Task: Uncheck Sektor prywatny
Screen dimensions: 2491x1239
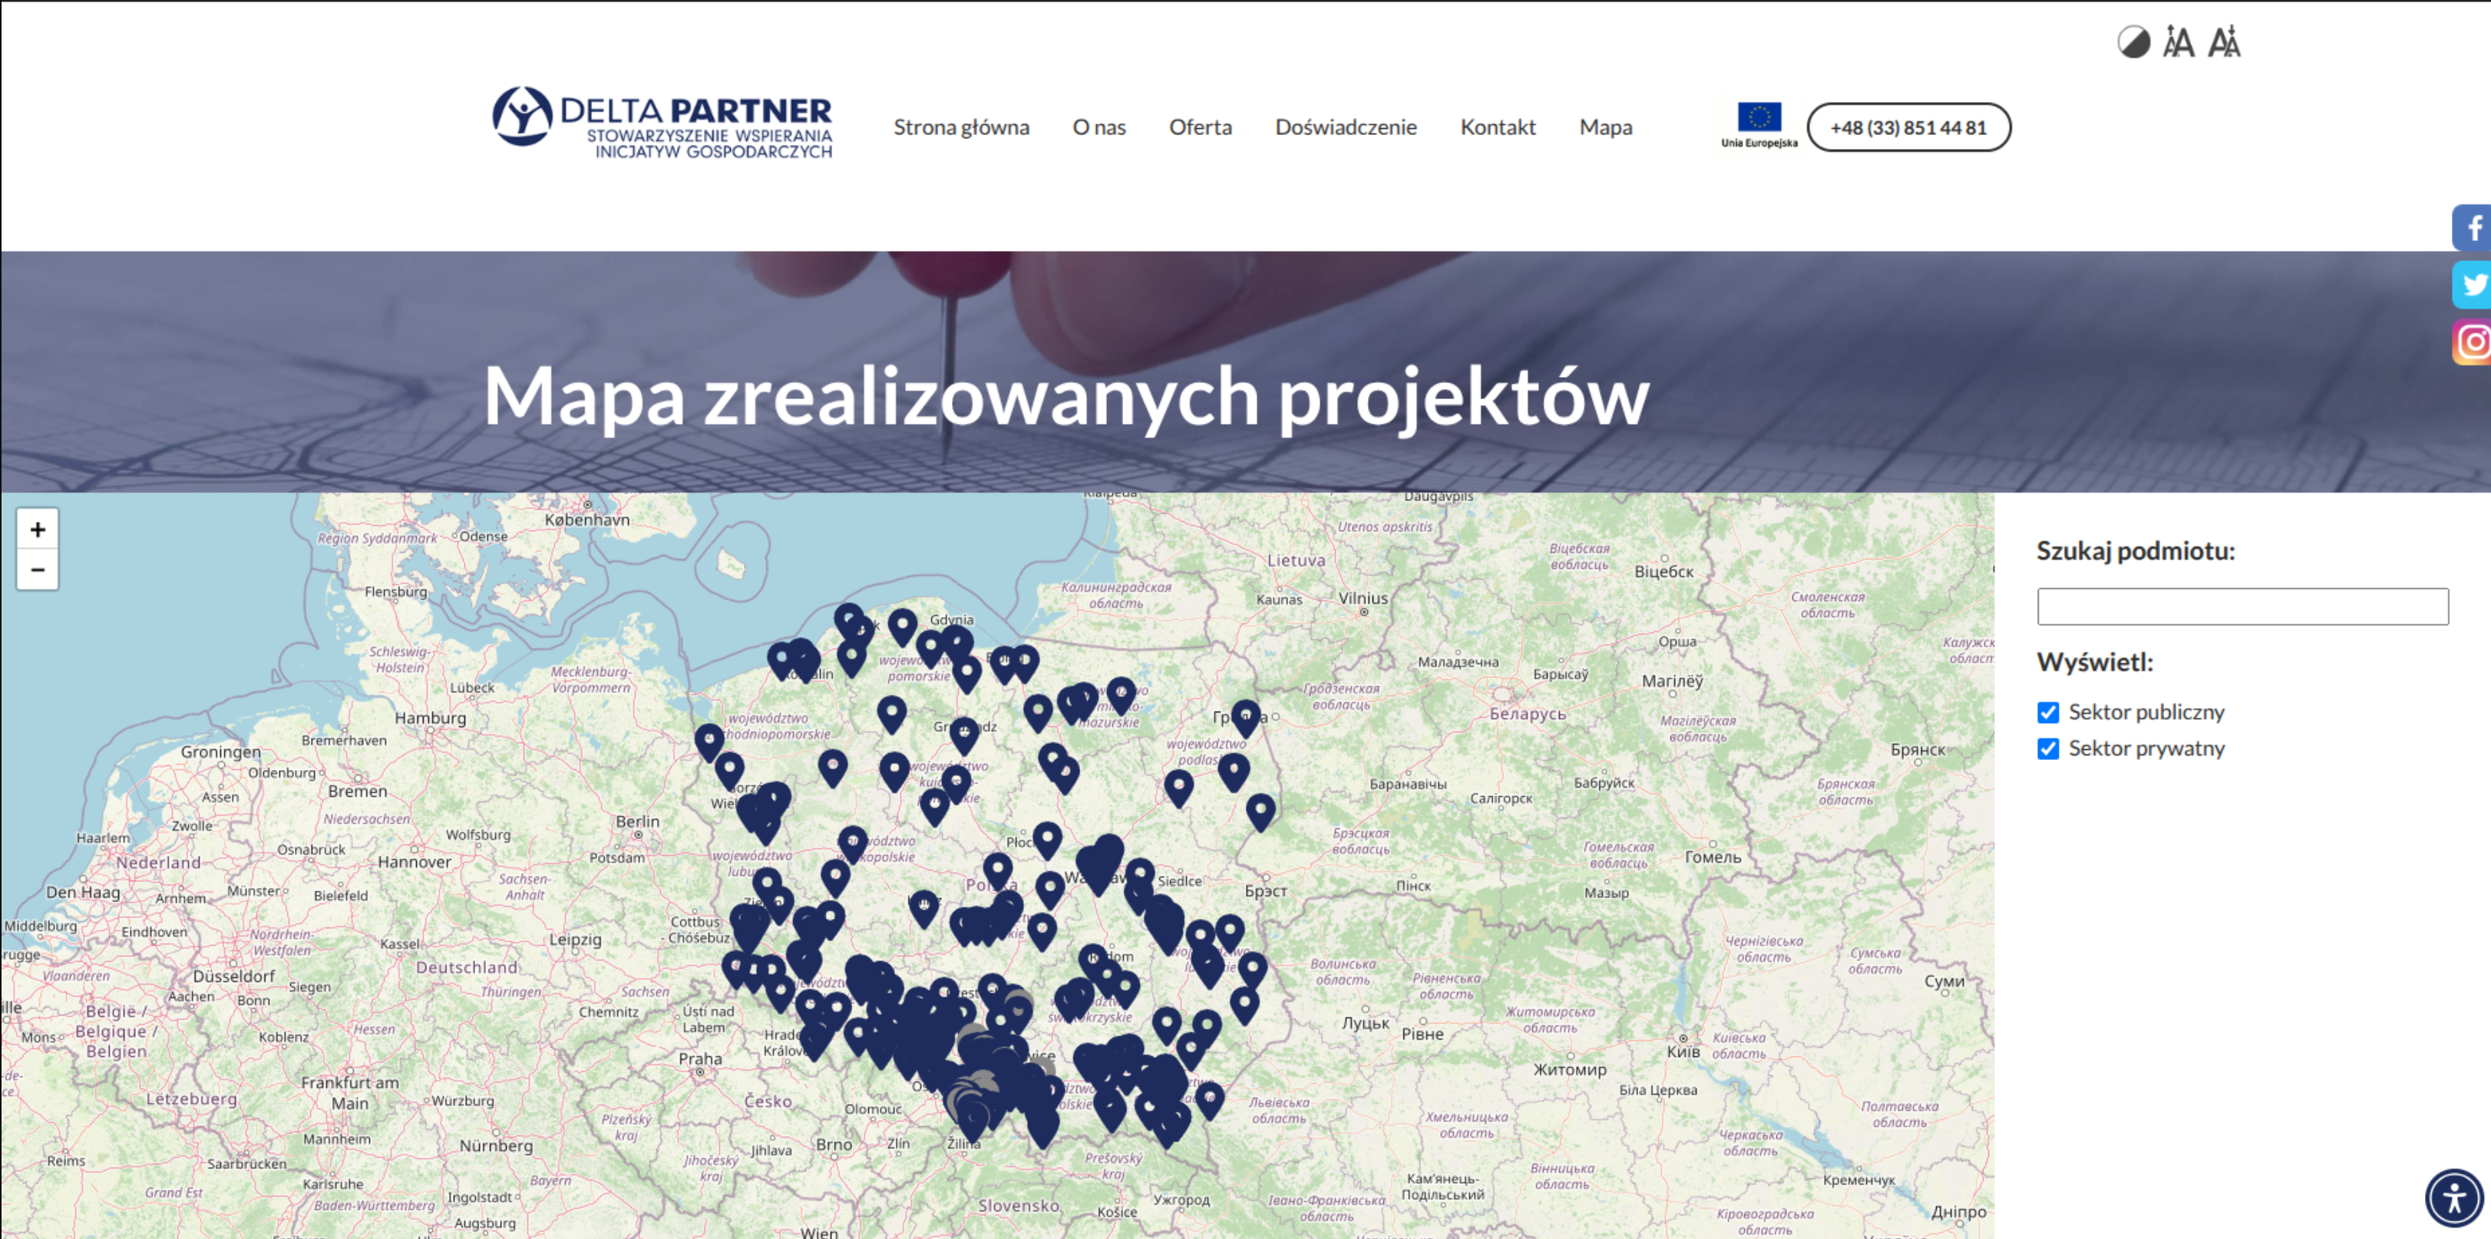Action: pyautogui.click(x=2047, y=748)
